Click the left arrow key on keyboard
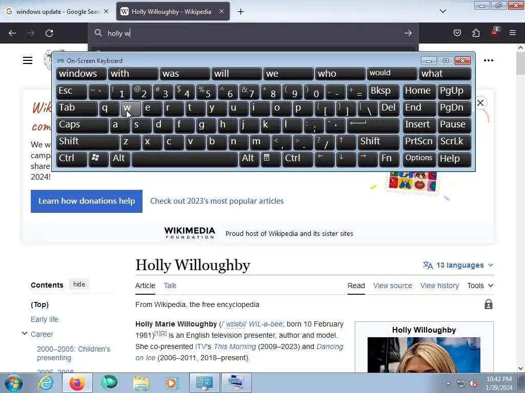525x393 pixels. click(x=325, y=159)
